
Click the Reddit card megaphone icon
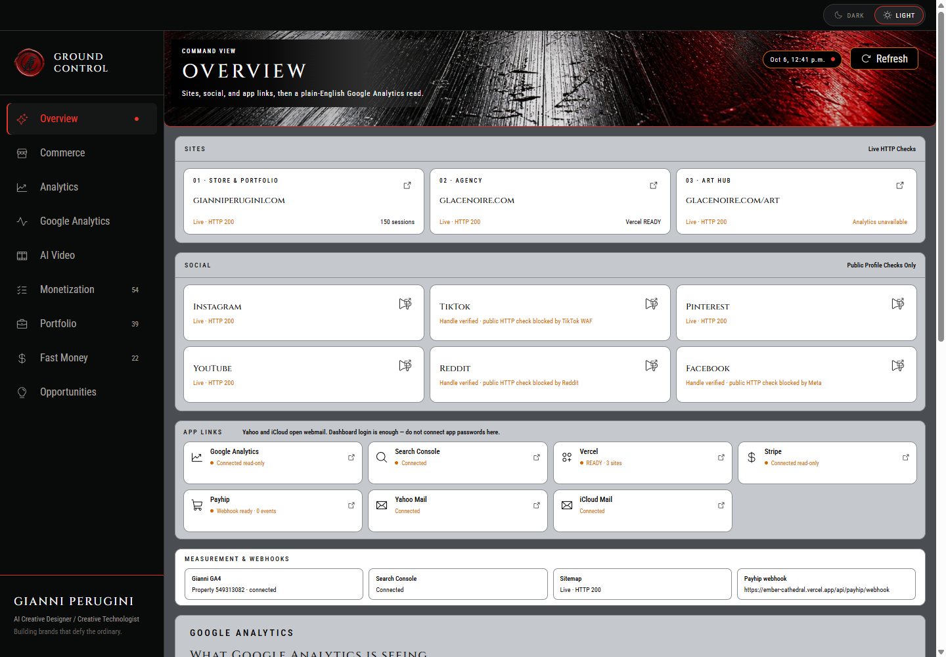(652, 365)
